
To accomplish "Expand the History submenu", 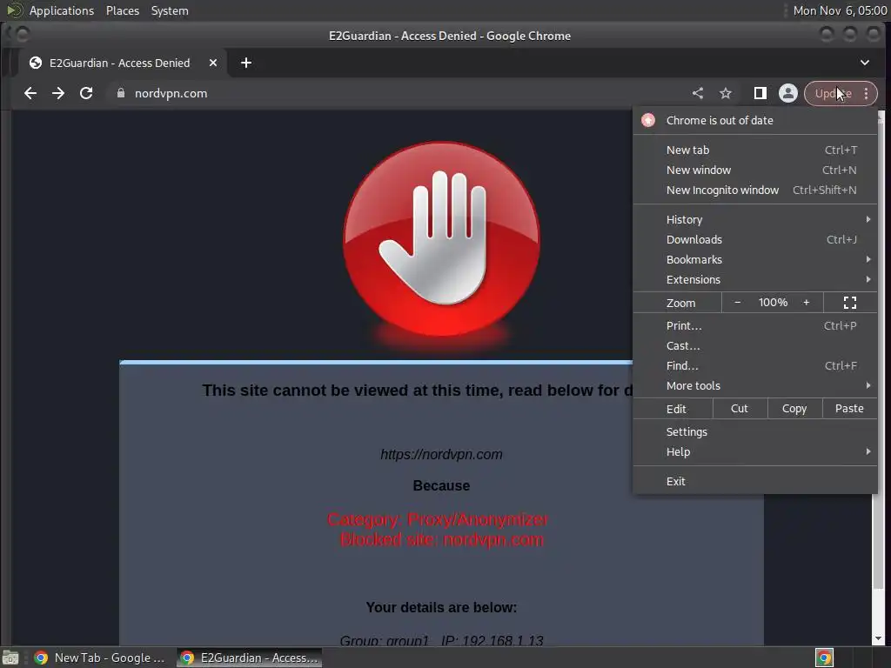I will [x=754, y=219].
